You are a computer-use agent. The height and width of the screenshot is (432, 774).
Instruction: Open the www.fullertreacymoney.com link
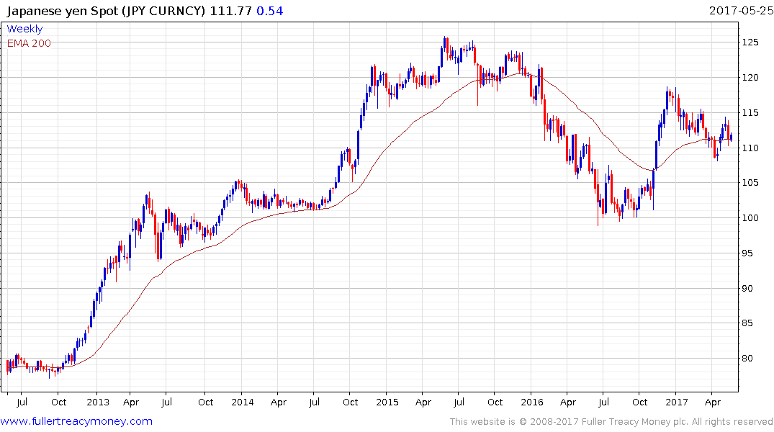tap(76, 421)
